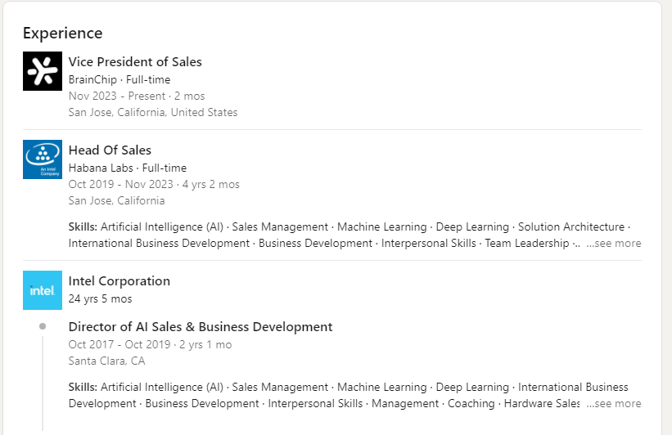Click Habana Labs · Full-time text
This screenshot has width=672, height=435.
tap(128, 168)
